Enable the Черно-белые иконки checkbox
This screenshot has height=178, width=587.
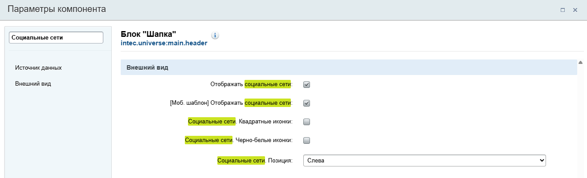(306, 140)
